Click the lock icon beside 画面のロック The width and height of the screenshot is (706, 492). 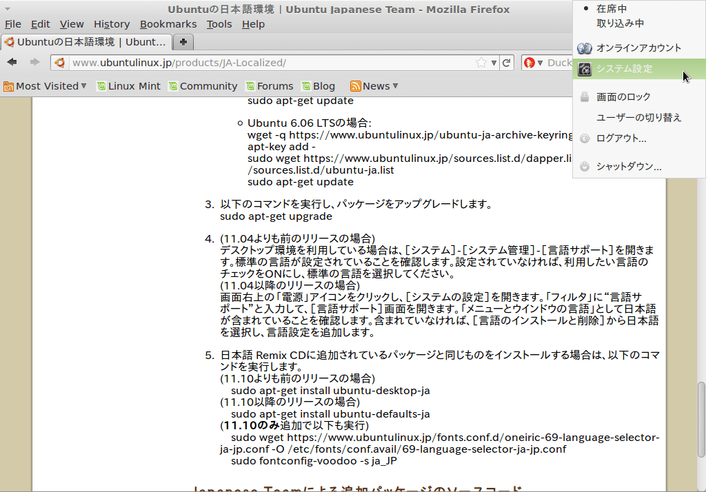585,96
